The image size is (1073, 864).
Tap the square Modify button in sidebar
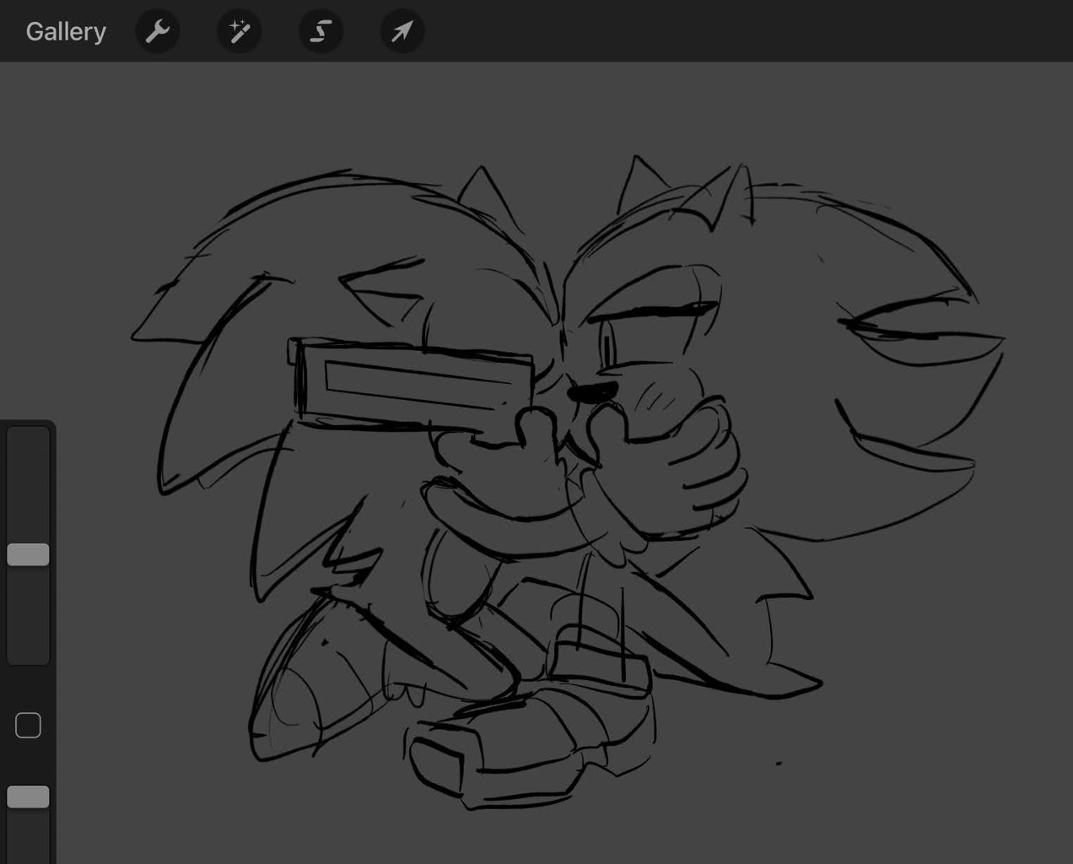click(28, 725)
